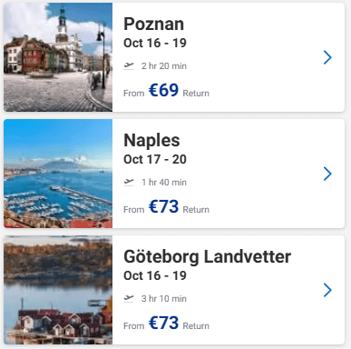Screen dimensions: 351x349
Task: Select the Poznan town square photo
Action: tap(58, 57)
